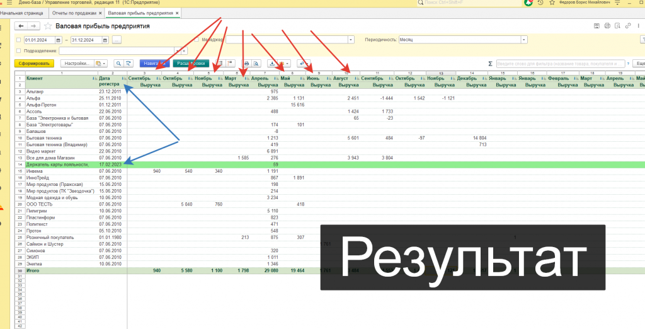Open the find magnifier icon in toolbar
This screenshot has width=645, height=329.
[x=118, y=64]
